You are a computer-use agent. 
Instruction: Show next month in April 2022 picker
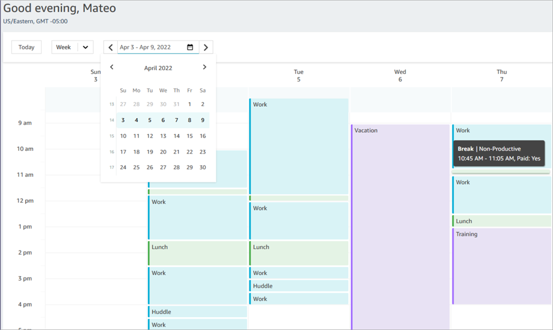(x=205, y=67)
